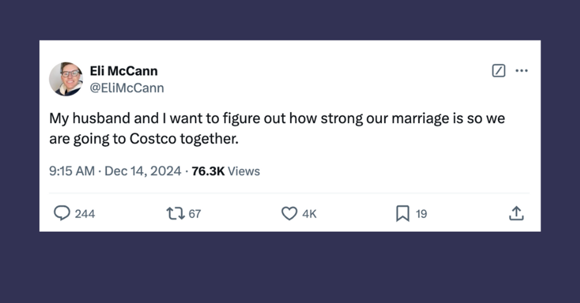Screen dimensions: 580x303
Task: Click the square slash icon beside more options
Action: (498, 71)
